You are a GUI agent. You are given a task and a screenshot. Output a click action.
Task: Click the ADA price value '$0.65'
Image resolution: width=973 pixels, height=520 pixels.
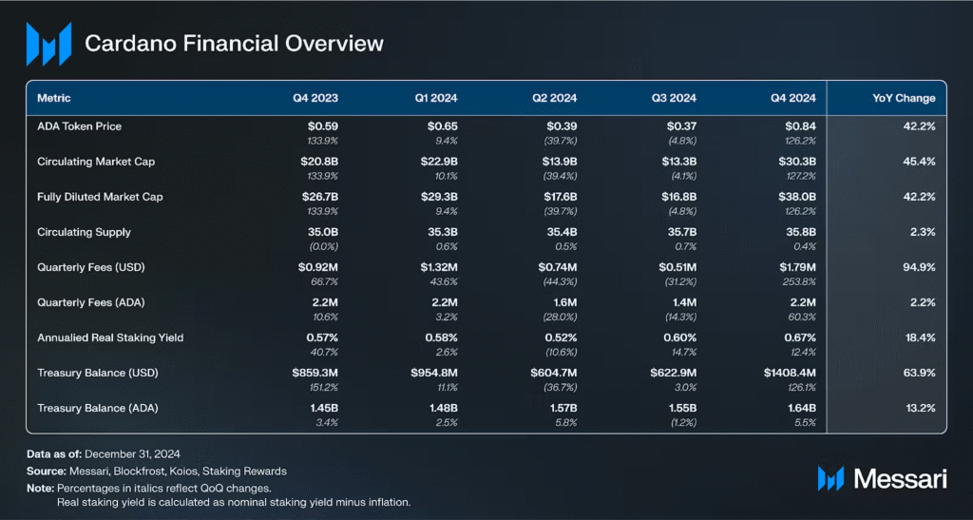click(443, 126)
